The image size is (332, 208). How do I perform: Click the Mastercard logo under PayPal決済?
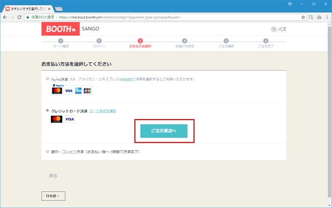(57, 90)
